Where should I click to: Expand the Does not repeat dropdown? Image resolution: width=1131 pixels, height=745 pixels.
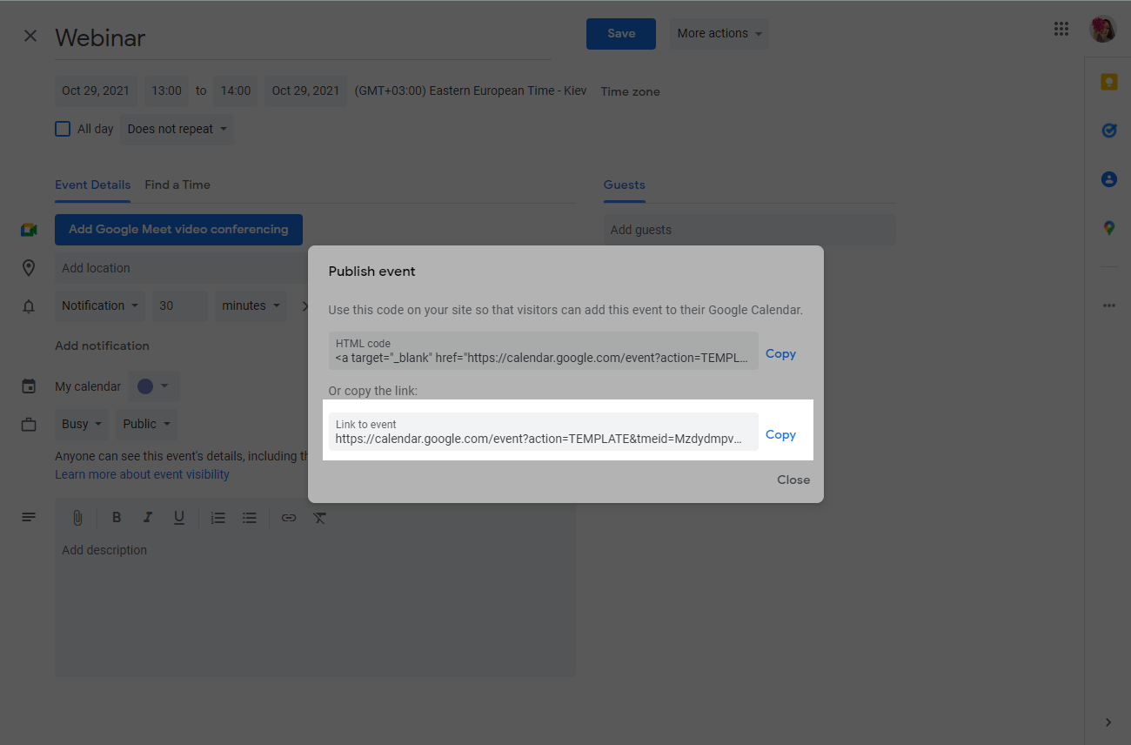point(177,129)
